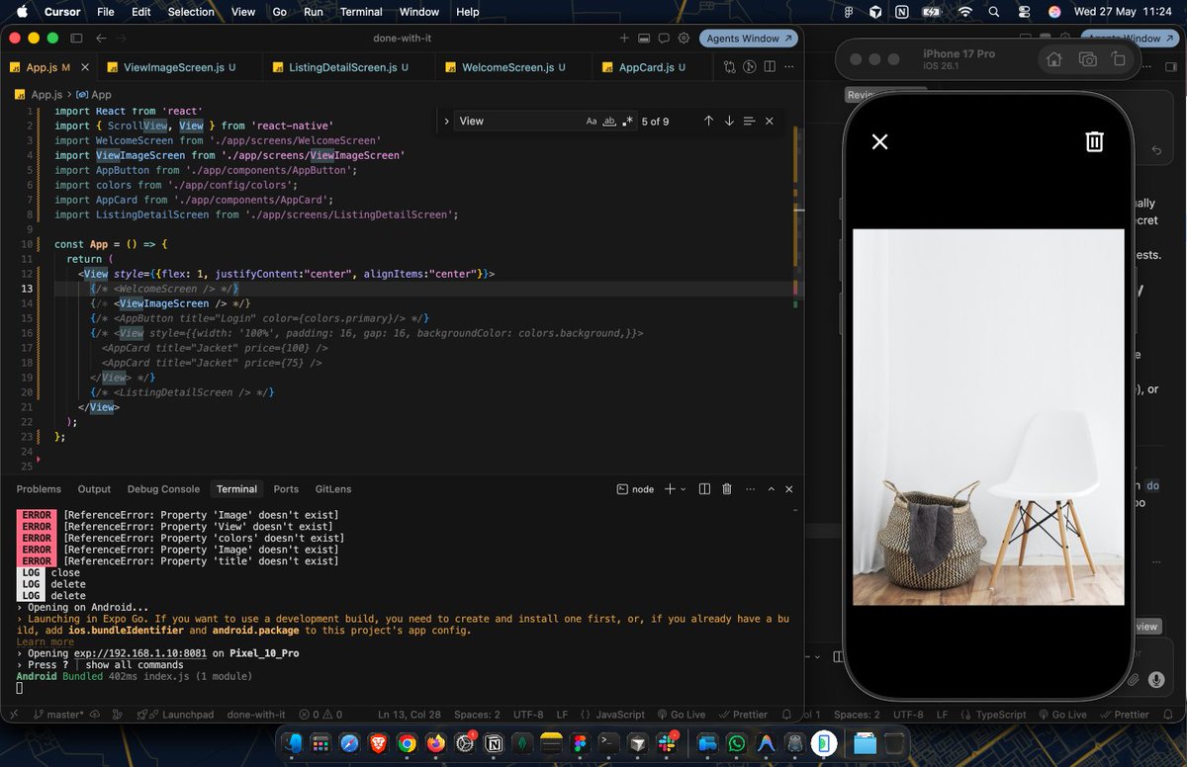Viewport: 1187px width, 767px height.
Task: Click Go Live in the Cursor status bar
Action: [680, 715]
